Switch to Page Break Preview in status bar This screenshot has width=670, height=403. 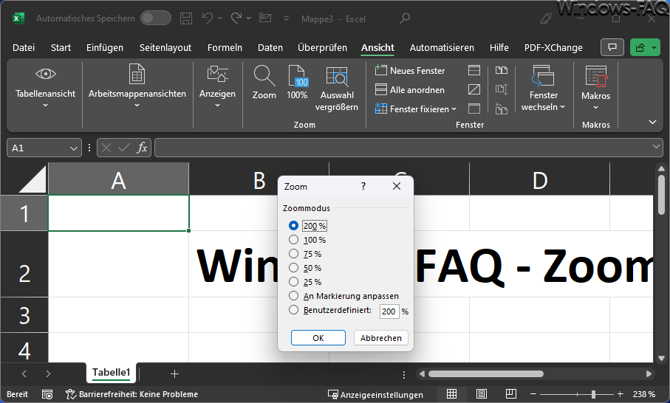coord(510,393)
